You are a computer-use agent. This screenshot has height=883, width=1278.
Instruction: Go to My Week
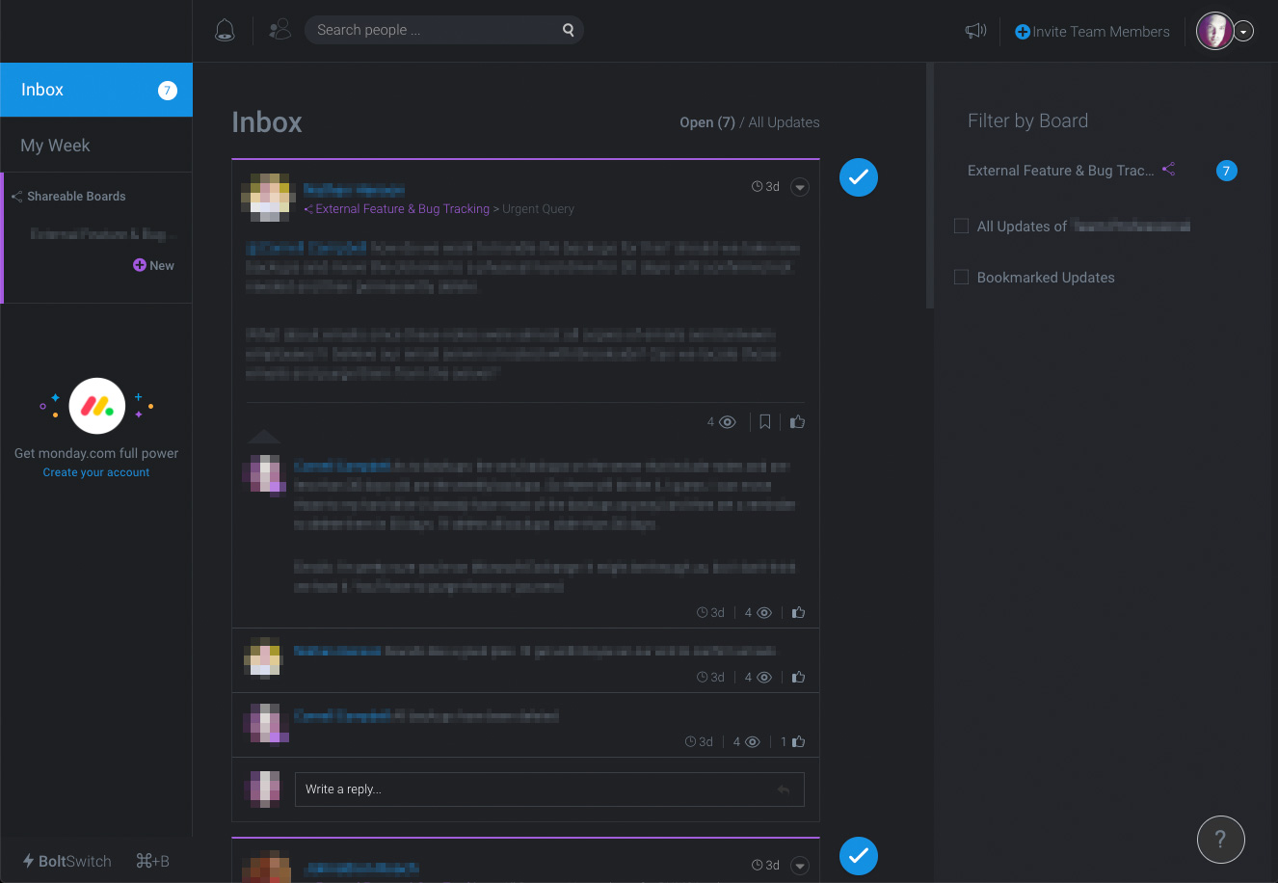[x=54, y=145]
